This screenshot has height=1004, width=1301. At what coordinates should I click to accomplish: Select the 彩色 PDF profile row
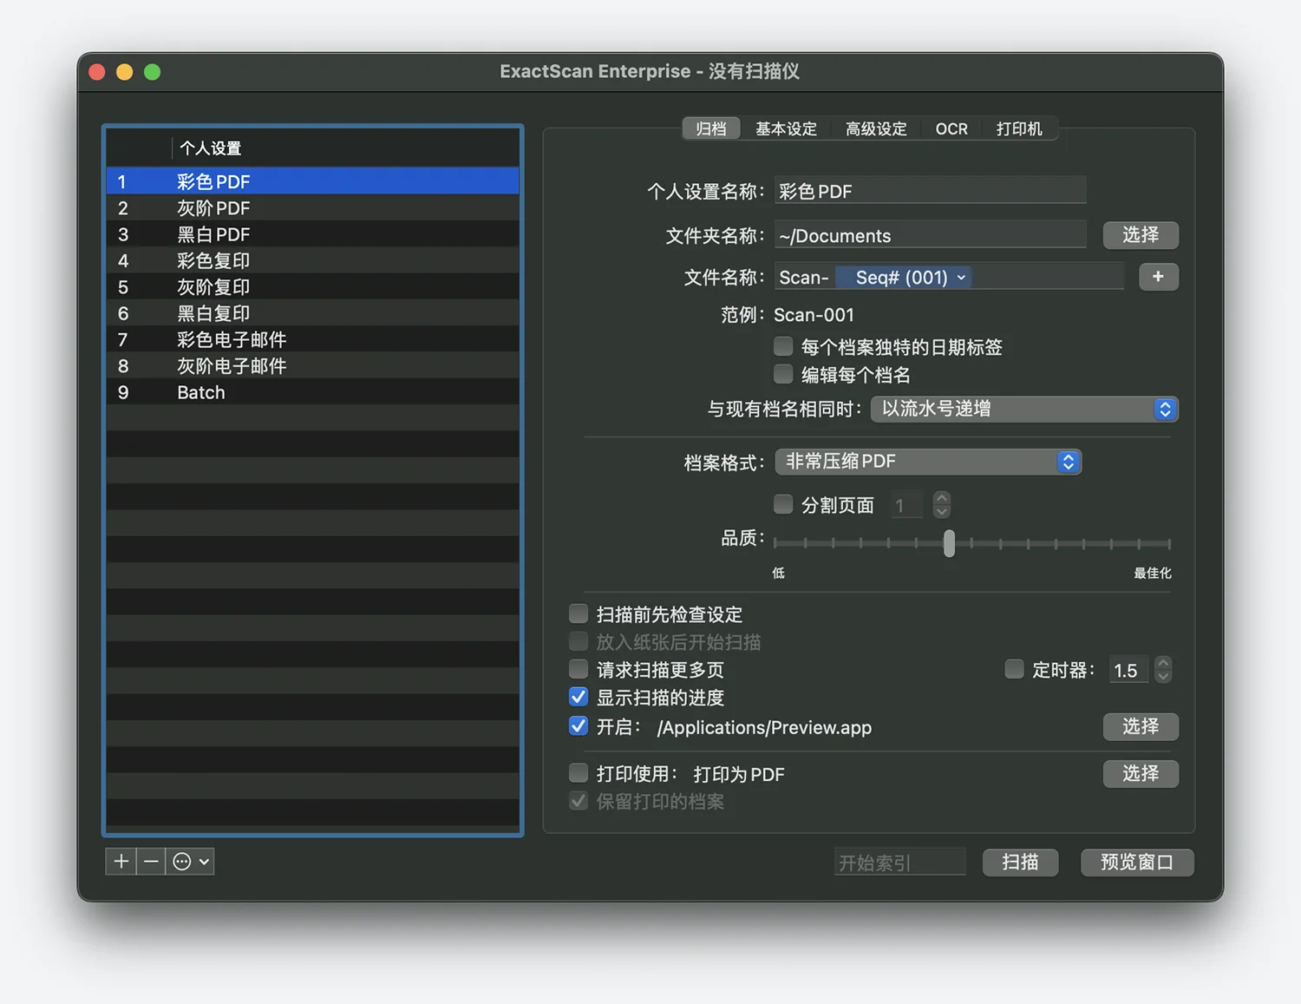coord(312,181)
